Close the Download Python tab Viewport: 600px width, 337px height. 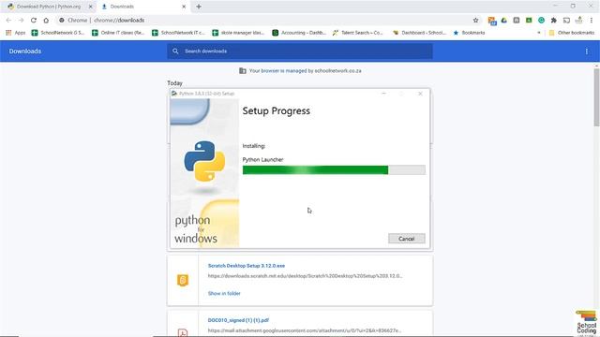coord(91,7)
